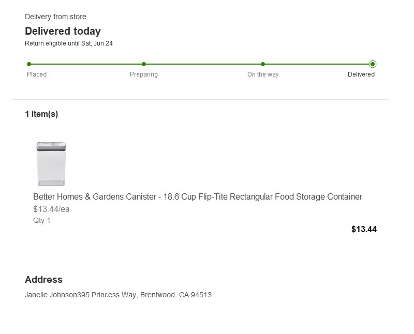Open Better Homes & Gardens Canister title
The height and width of the screenshot is (334, 414).
198,197
